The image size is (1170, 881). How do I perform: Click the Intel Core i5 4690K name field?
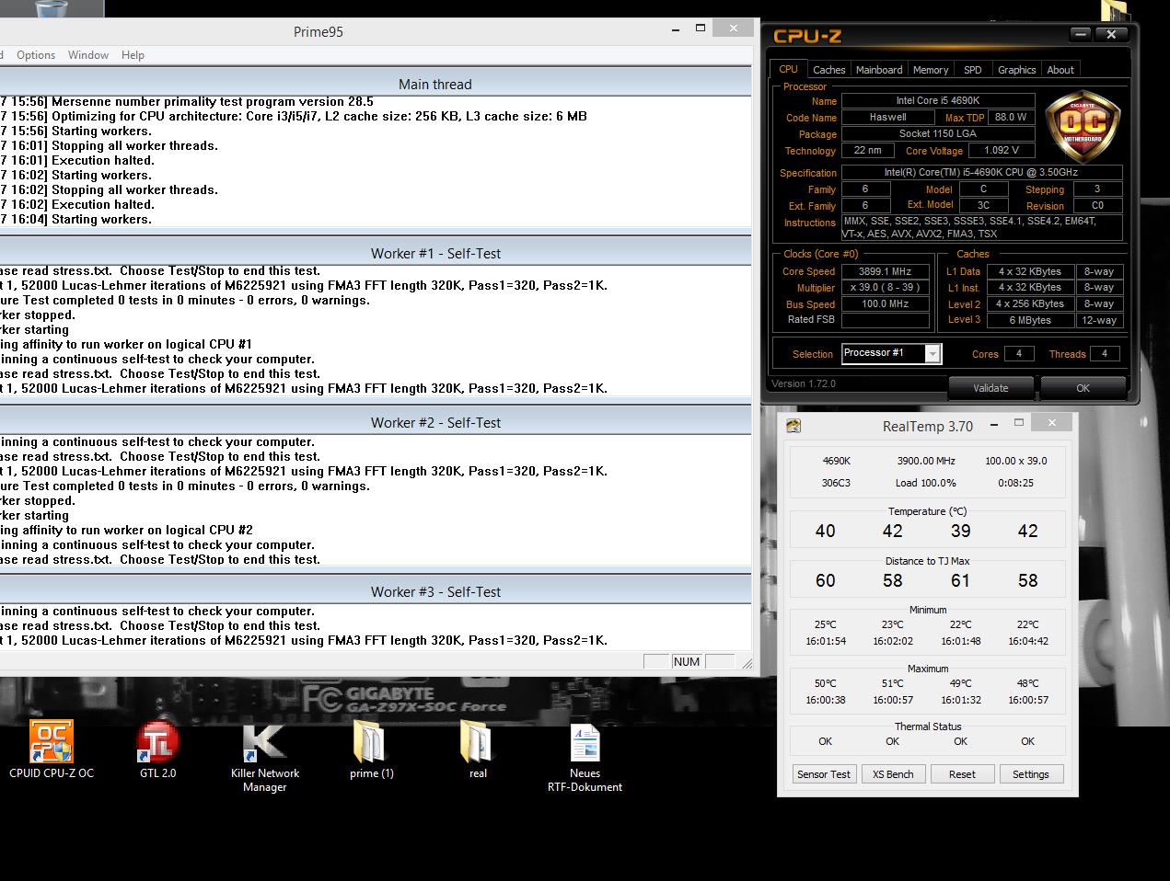click(x=938, y=101)
